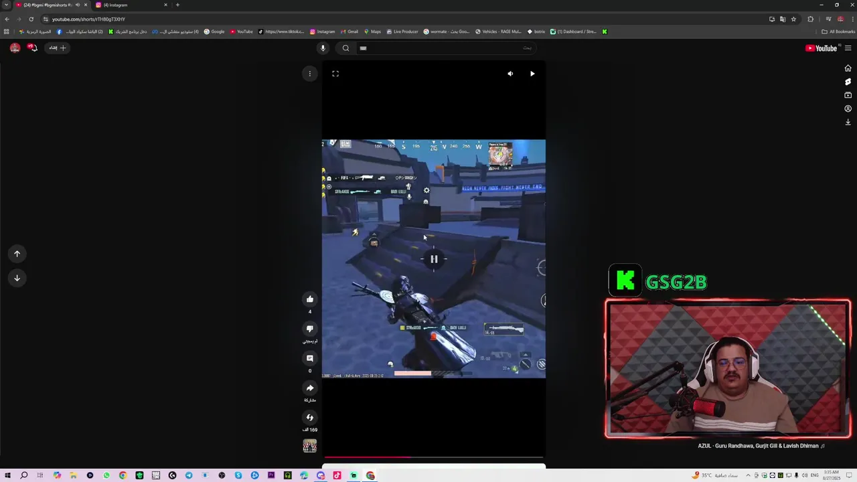Image resolution: width=857 pixels, height=482 pixels.
Task: Open Premiere Pro from taskbar
Action: click(271, 475)
